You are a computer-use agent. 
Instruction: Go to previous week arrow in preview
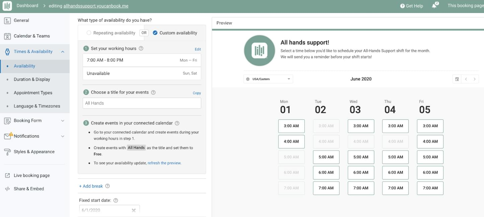pyautogui.click(x=466, y=79)
